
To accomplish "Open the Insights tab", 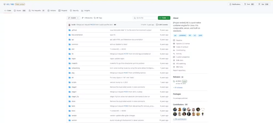I will click(86, 11).
